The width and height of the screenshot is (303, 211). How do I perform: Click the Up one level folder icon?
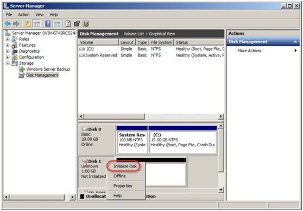pyautogui.click(x=28, y=24)
